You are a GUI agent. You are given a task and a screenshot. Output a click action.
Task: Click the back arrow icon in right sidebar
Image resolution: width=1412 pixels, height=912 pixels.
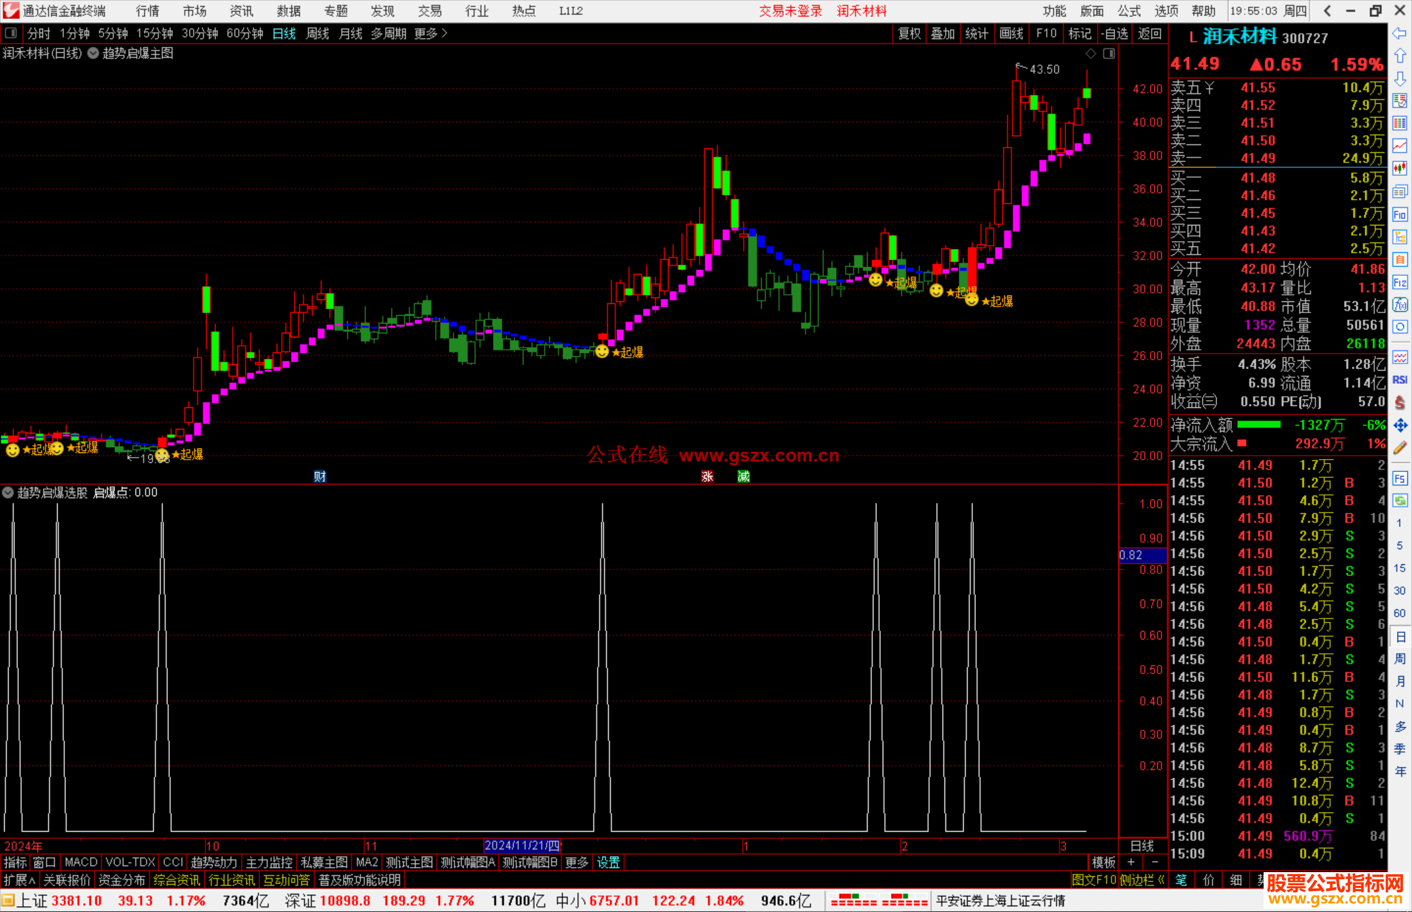point(1400,33)
